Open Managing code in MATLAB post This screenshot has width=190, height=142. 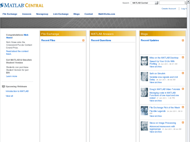point(164,95)
